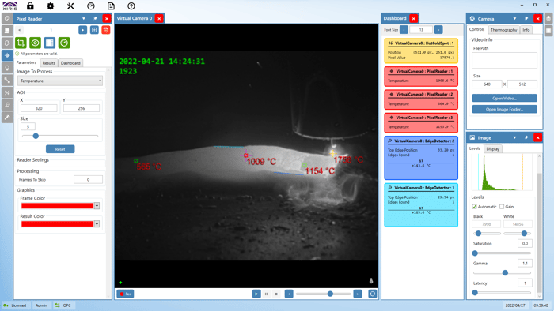The height and width of the screenshot is (311, 554).
Task: Switch to the Thermography tab
Action: [x=503, y=30]
